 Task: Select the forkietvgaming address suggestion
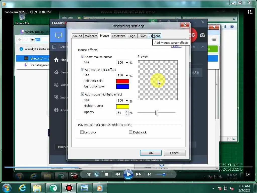(33, 65)
